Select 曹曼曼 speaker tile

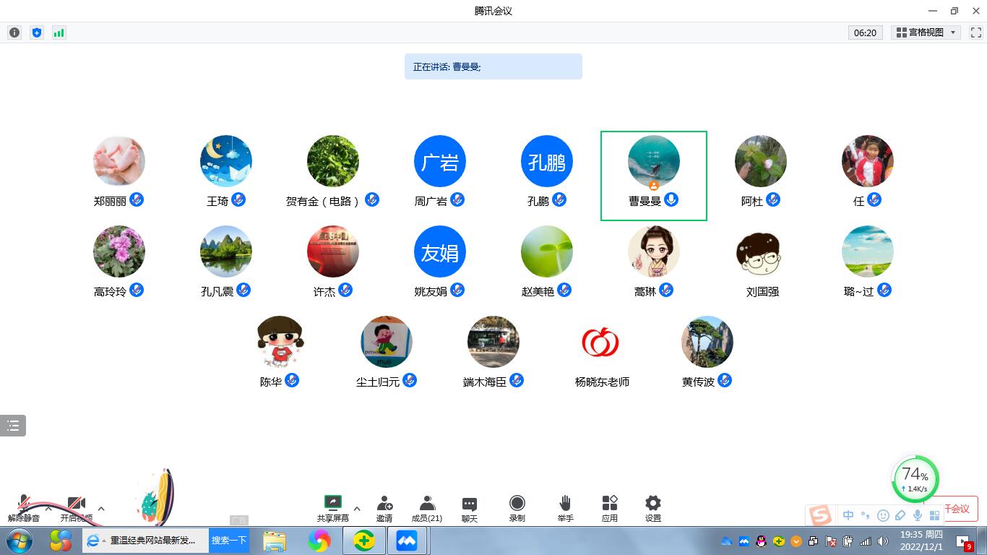click(653, 175)
